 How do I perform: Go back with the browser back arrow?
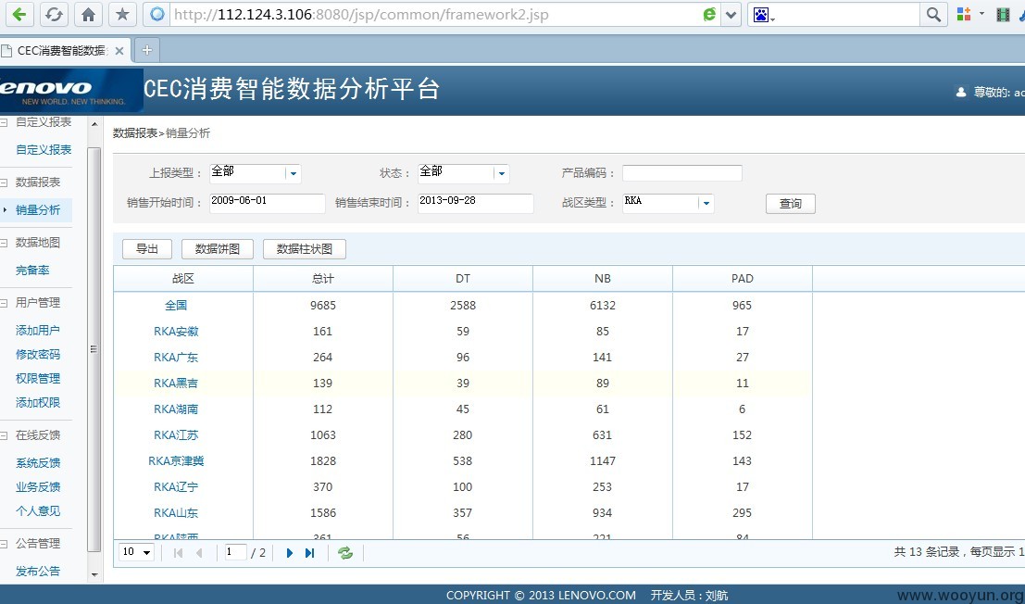[x=19, y=15]
